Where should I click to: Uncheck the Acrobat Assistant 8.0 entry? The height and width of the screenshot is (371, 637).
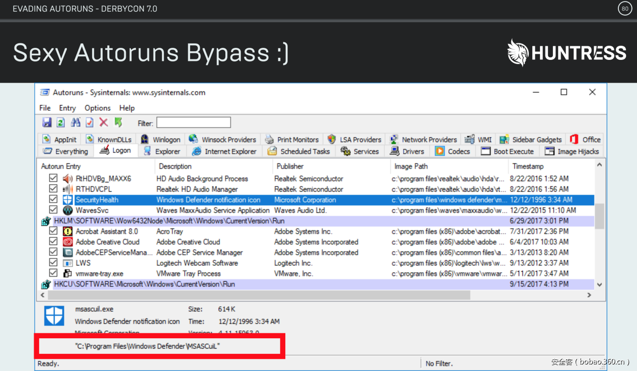(53, 232)
